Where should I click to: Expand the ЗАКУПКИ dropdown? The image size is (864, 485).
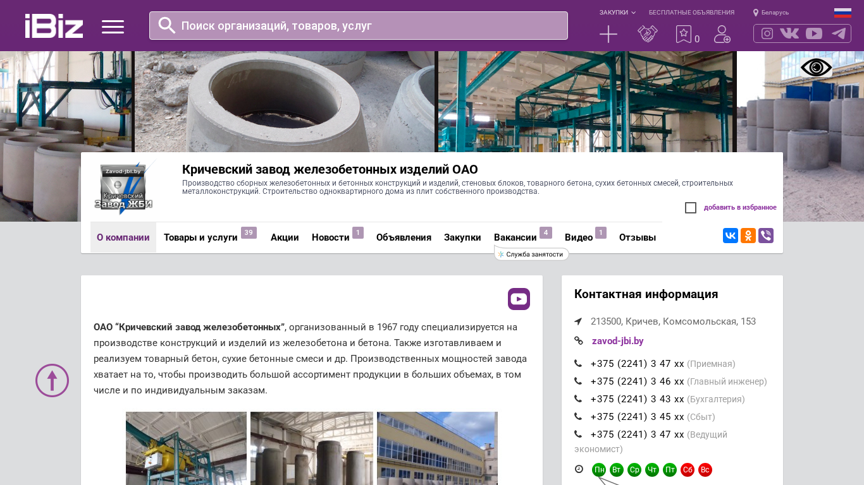[617, 13]
